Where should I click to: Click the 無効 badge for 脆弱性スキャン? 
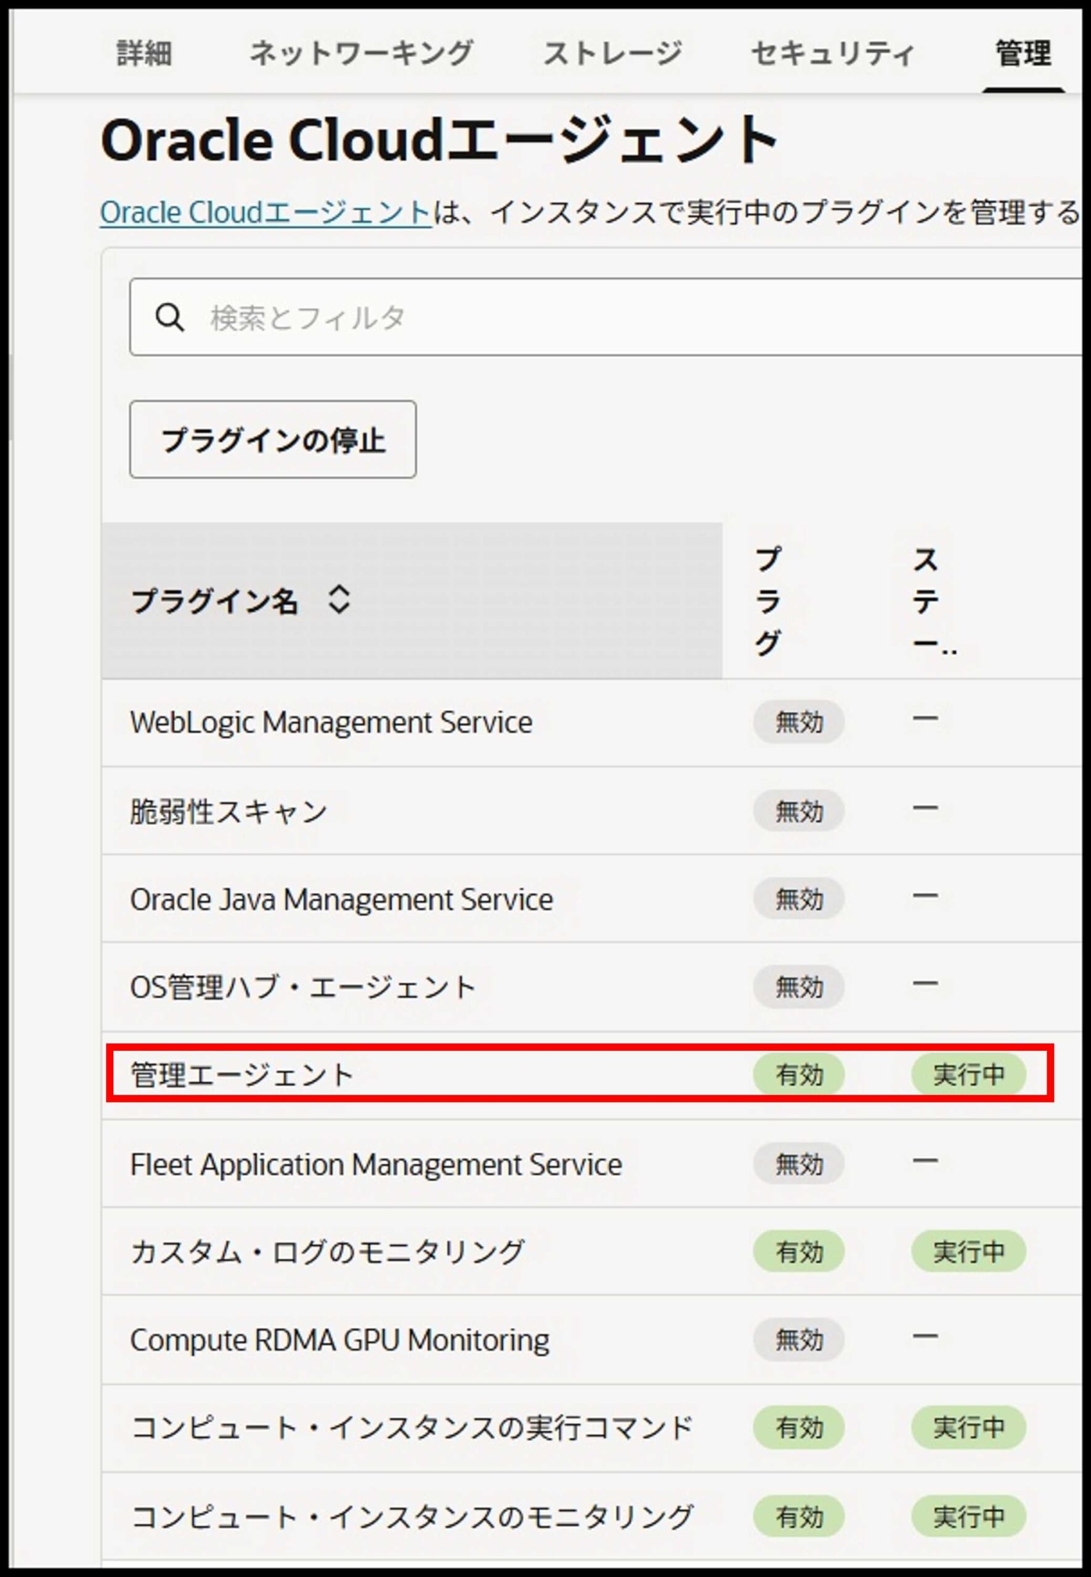tap(798, 811)
